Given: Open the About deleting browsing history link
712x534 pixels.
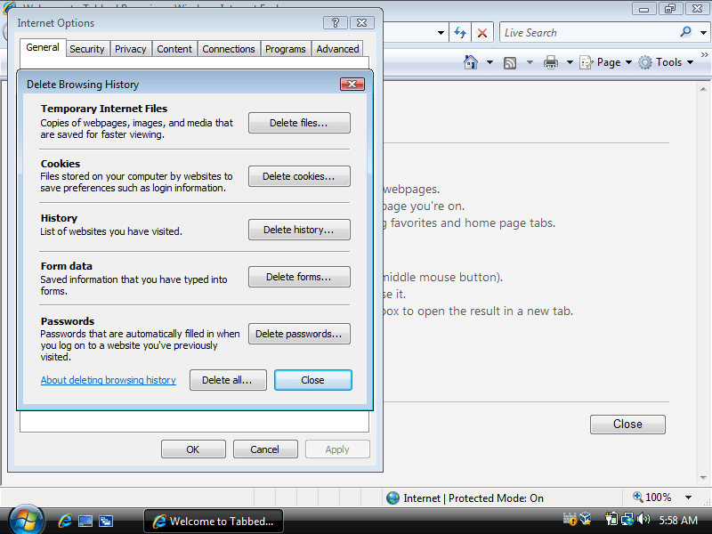Looking at the screenshot, I should coord(108,379).
